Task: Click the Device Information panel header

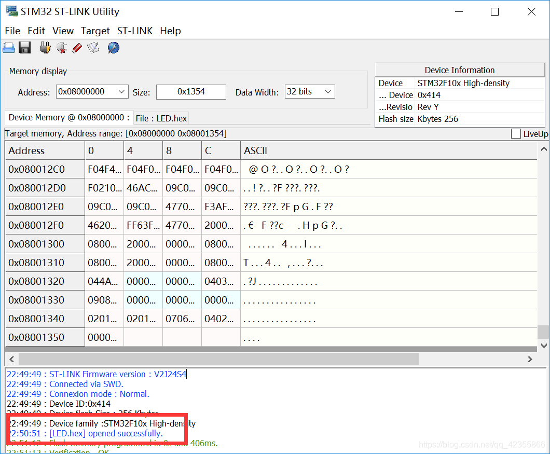Action: pos(460,70)
